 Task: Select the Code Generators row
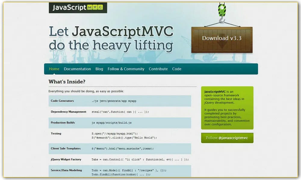point(63,101)
